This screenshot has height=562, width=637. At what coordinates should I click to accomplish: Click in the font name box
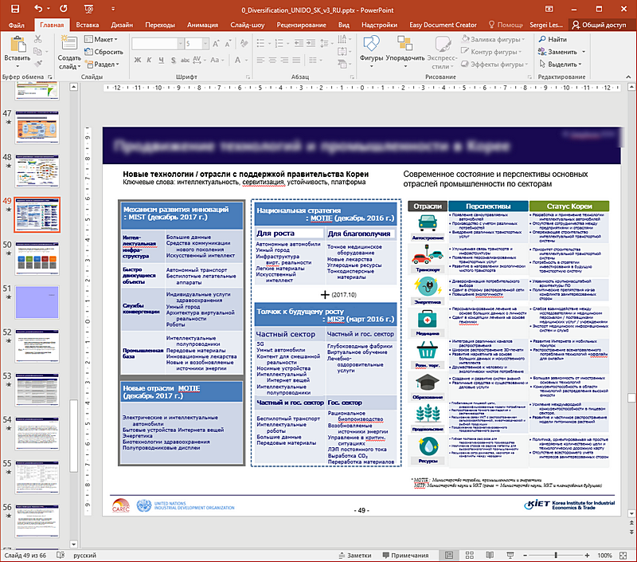(x=154, y=44)
